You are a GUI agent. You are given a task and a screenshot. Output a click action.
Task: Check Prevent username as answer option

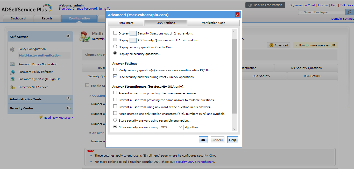[x=115, y=93]
